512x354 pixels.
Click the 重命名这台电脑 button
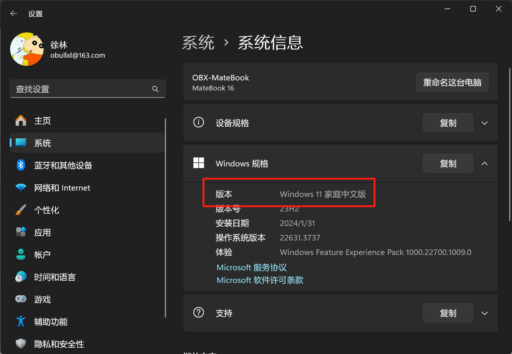pos(452,82)
